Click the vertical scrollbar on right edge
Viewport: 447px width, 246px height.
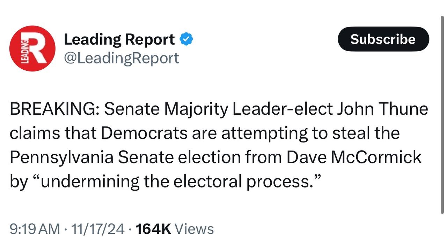[442, 115]
